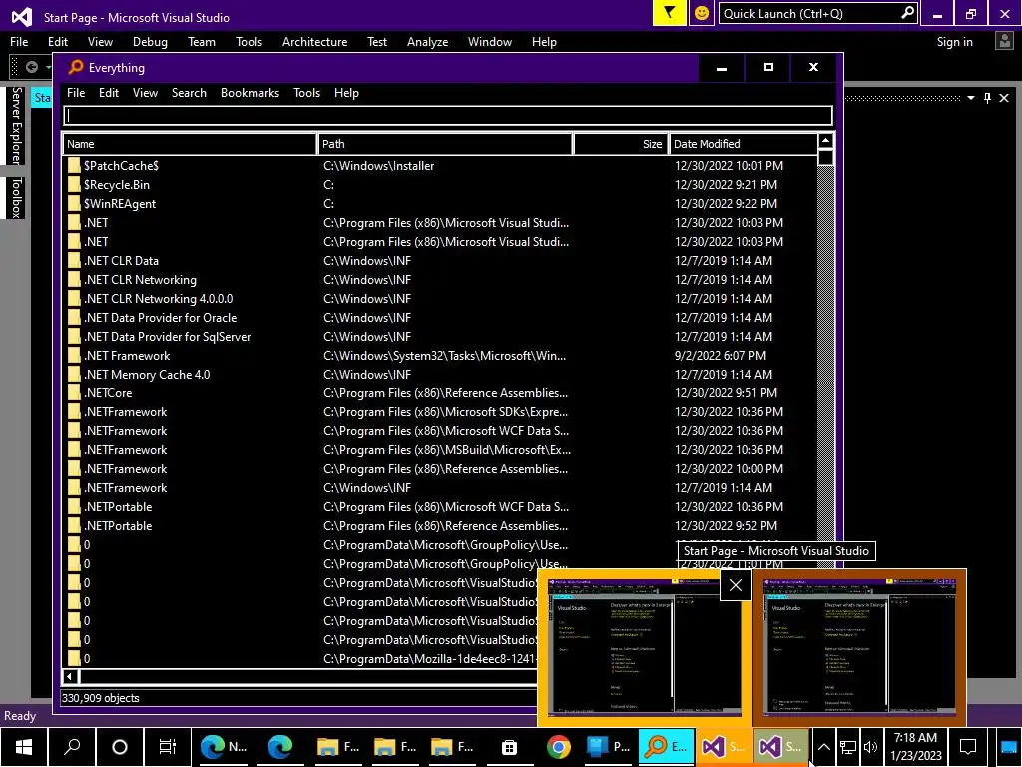The width and height of the screenshot is (1022, 767).
Task: Click the horizontal scrollbar left arrow in Everything
Action: pyautogui.click(x=70, y=676)
